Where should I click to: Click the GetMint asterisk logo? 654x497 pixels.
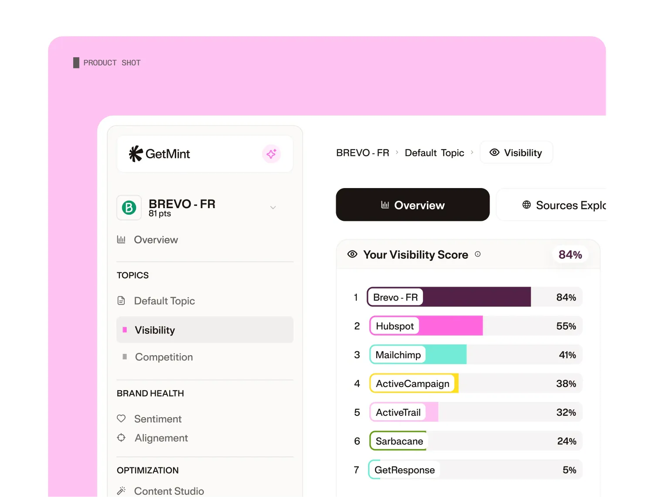136,154
